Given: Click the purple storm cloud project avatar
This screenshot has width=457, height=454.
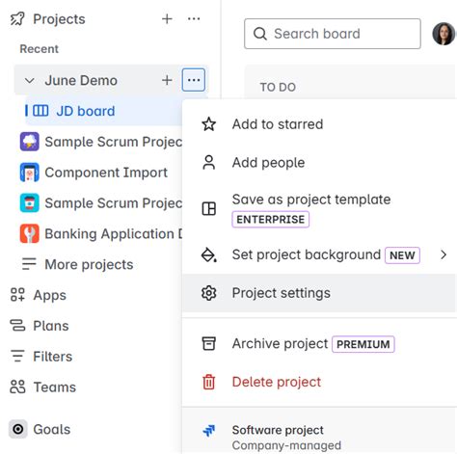Looking at the screenshot, I should (x=30, y=142).
